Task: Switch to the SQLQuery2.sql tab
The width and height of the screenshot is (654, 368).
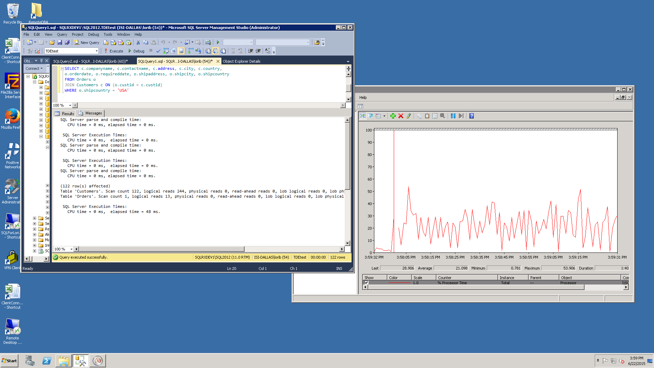Action: 91,61
